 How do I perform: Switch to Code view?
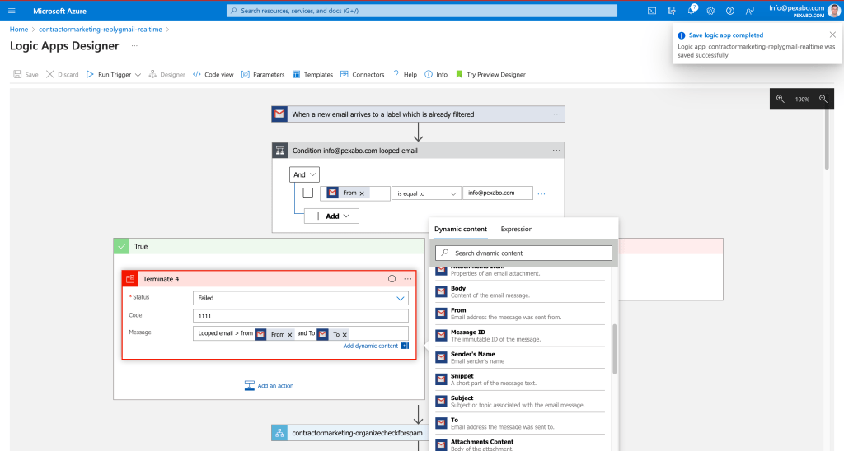point(213,74)
